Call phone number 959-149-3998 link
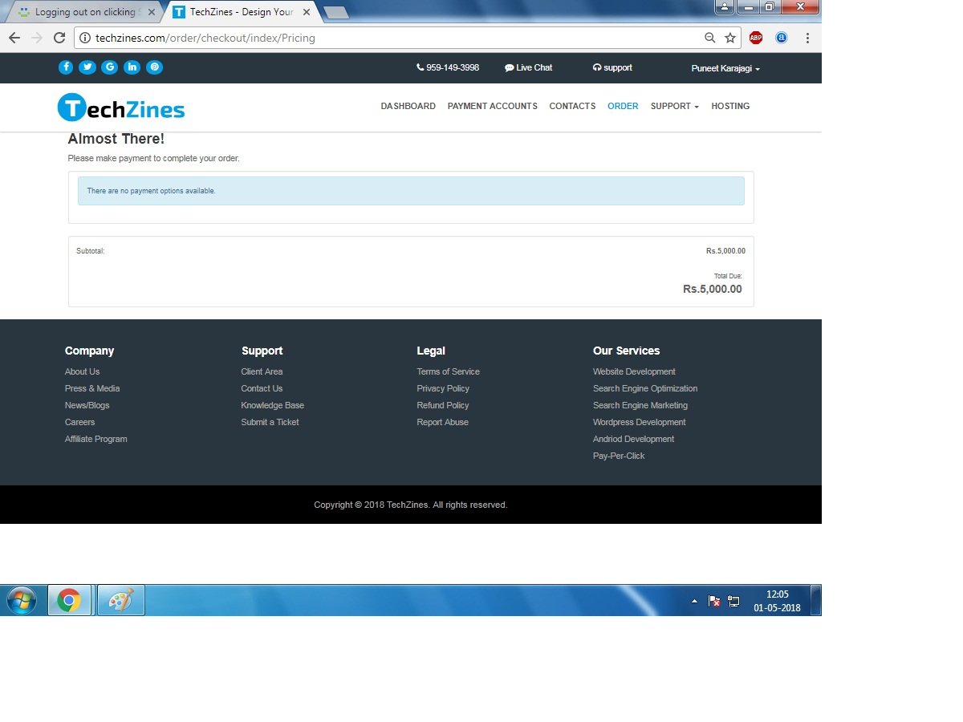The width and height of the screenshot is (963, 722). point(448,67)
